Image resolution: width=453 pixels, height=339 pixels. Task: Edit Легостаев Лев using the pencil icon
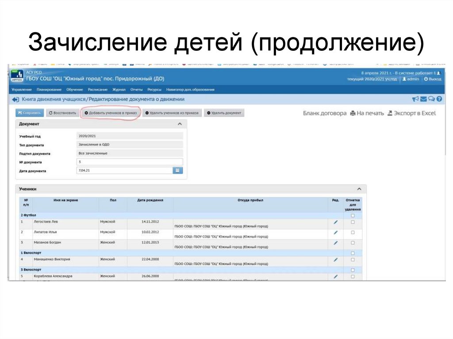[x=336, y=221]
